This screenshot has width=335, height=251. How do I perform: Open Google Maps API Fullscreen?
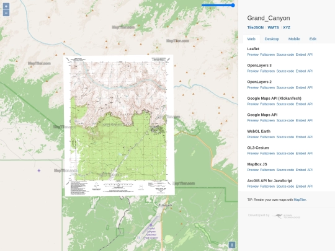(x=267, y=121)
